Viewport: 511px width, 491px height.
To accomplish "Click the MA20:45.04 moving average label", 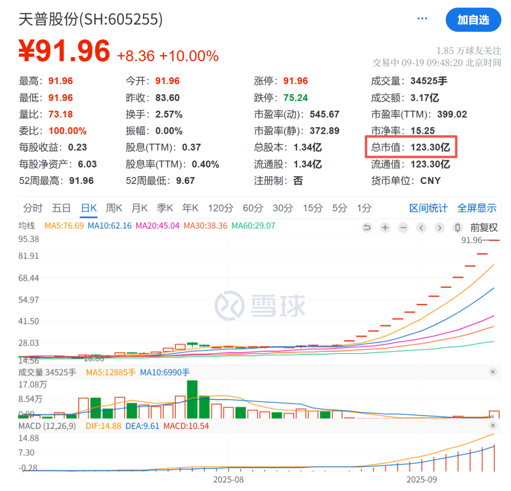I will point(158,226).
